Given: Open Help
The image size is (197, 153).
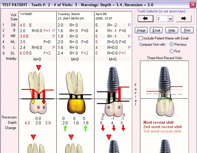Looking at the screenshot, I should coord(172,30).
